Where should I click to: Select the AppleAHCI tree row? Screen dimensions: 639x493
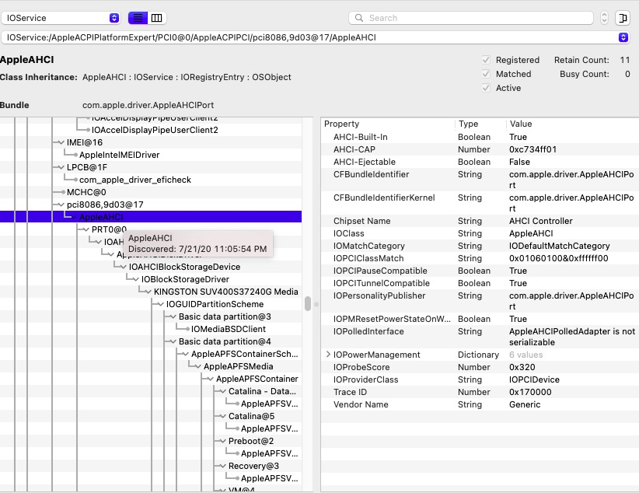point(151,217)
